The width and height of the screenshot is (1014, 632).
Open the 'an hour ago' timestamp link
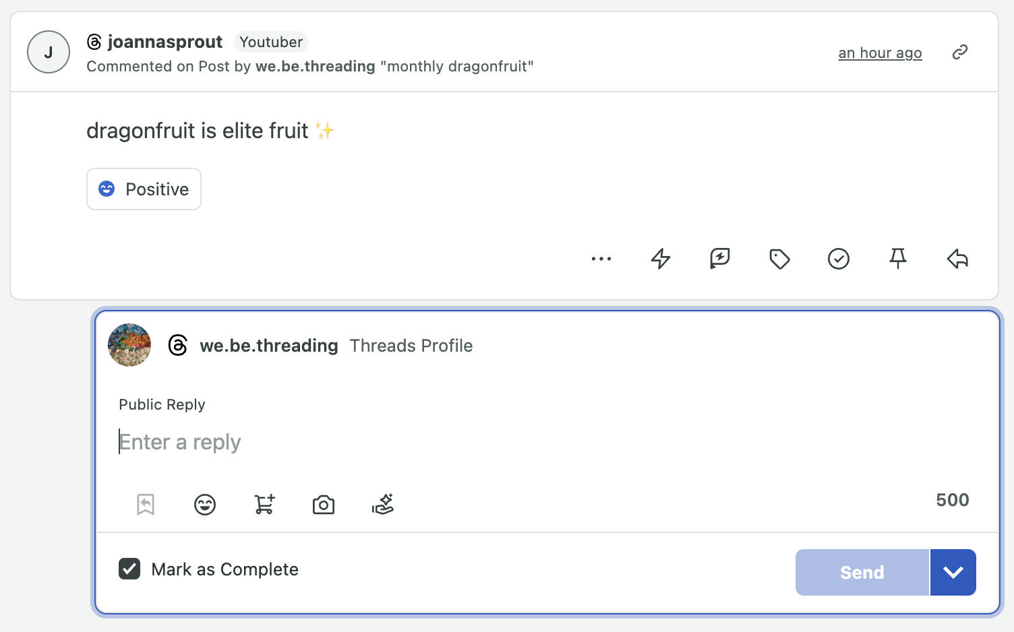(x=880, y=53)
